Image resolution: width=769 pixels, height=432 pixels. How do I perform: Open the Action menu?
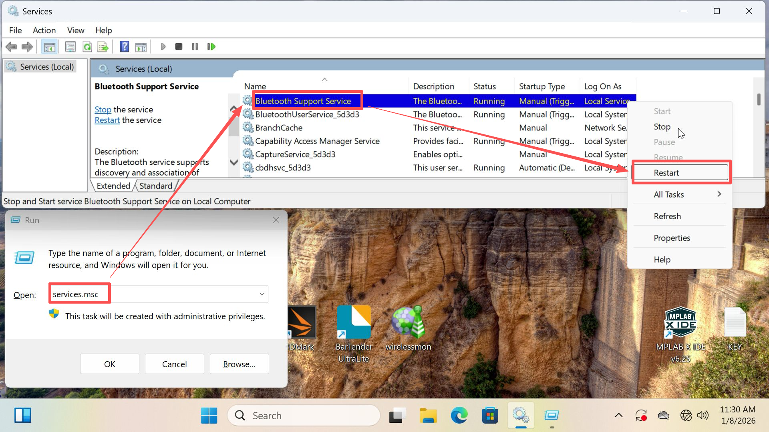44,30
